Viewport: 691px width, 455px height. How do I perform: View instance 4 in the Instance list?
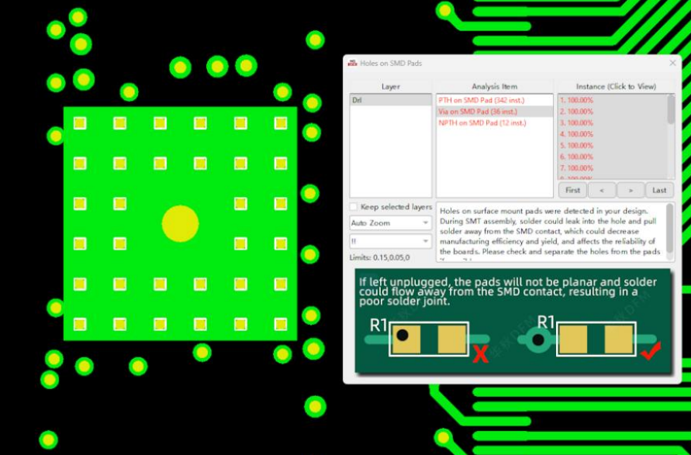tap(577, 134)
